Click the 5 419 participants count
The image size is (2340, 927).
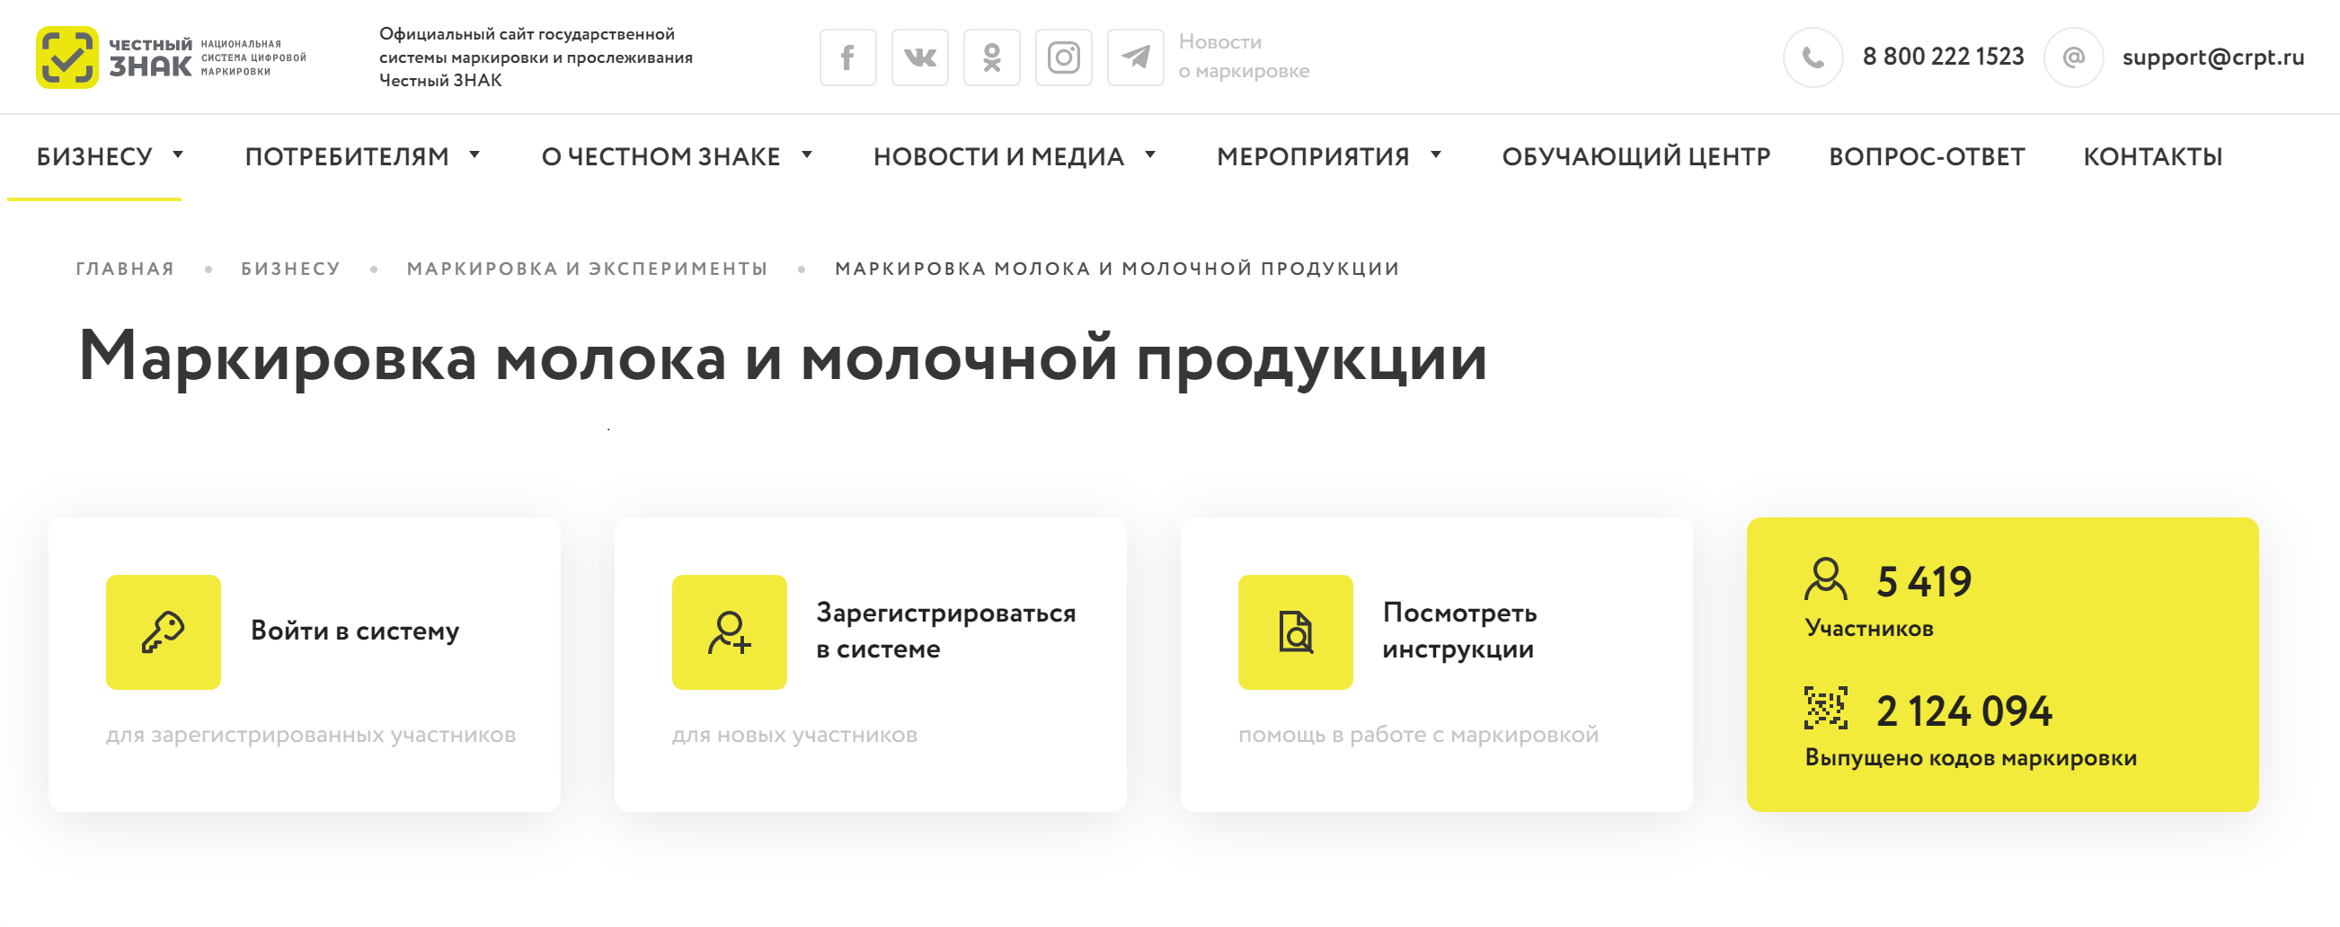pos(1924,581)
